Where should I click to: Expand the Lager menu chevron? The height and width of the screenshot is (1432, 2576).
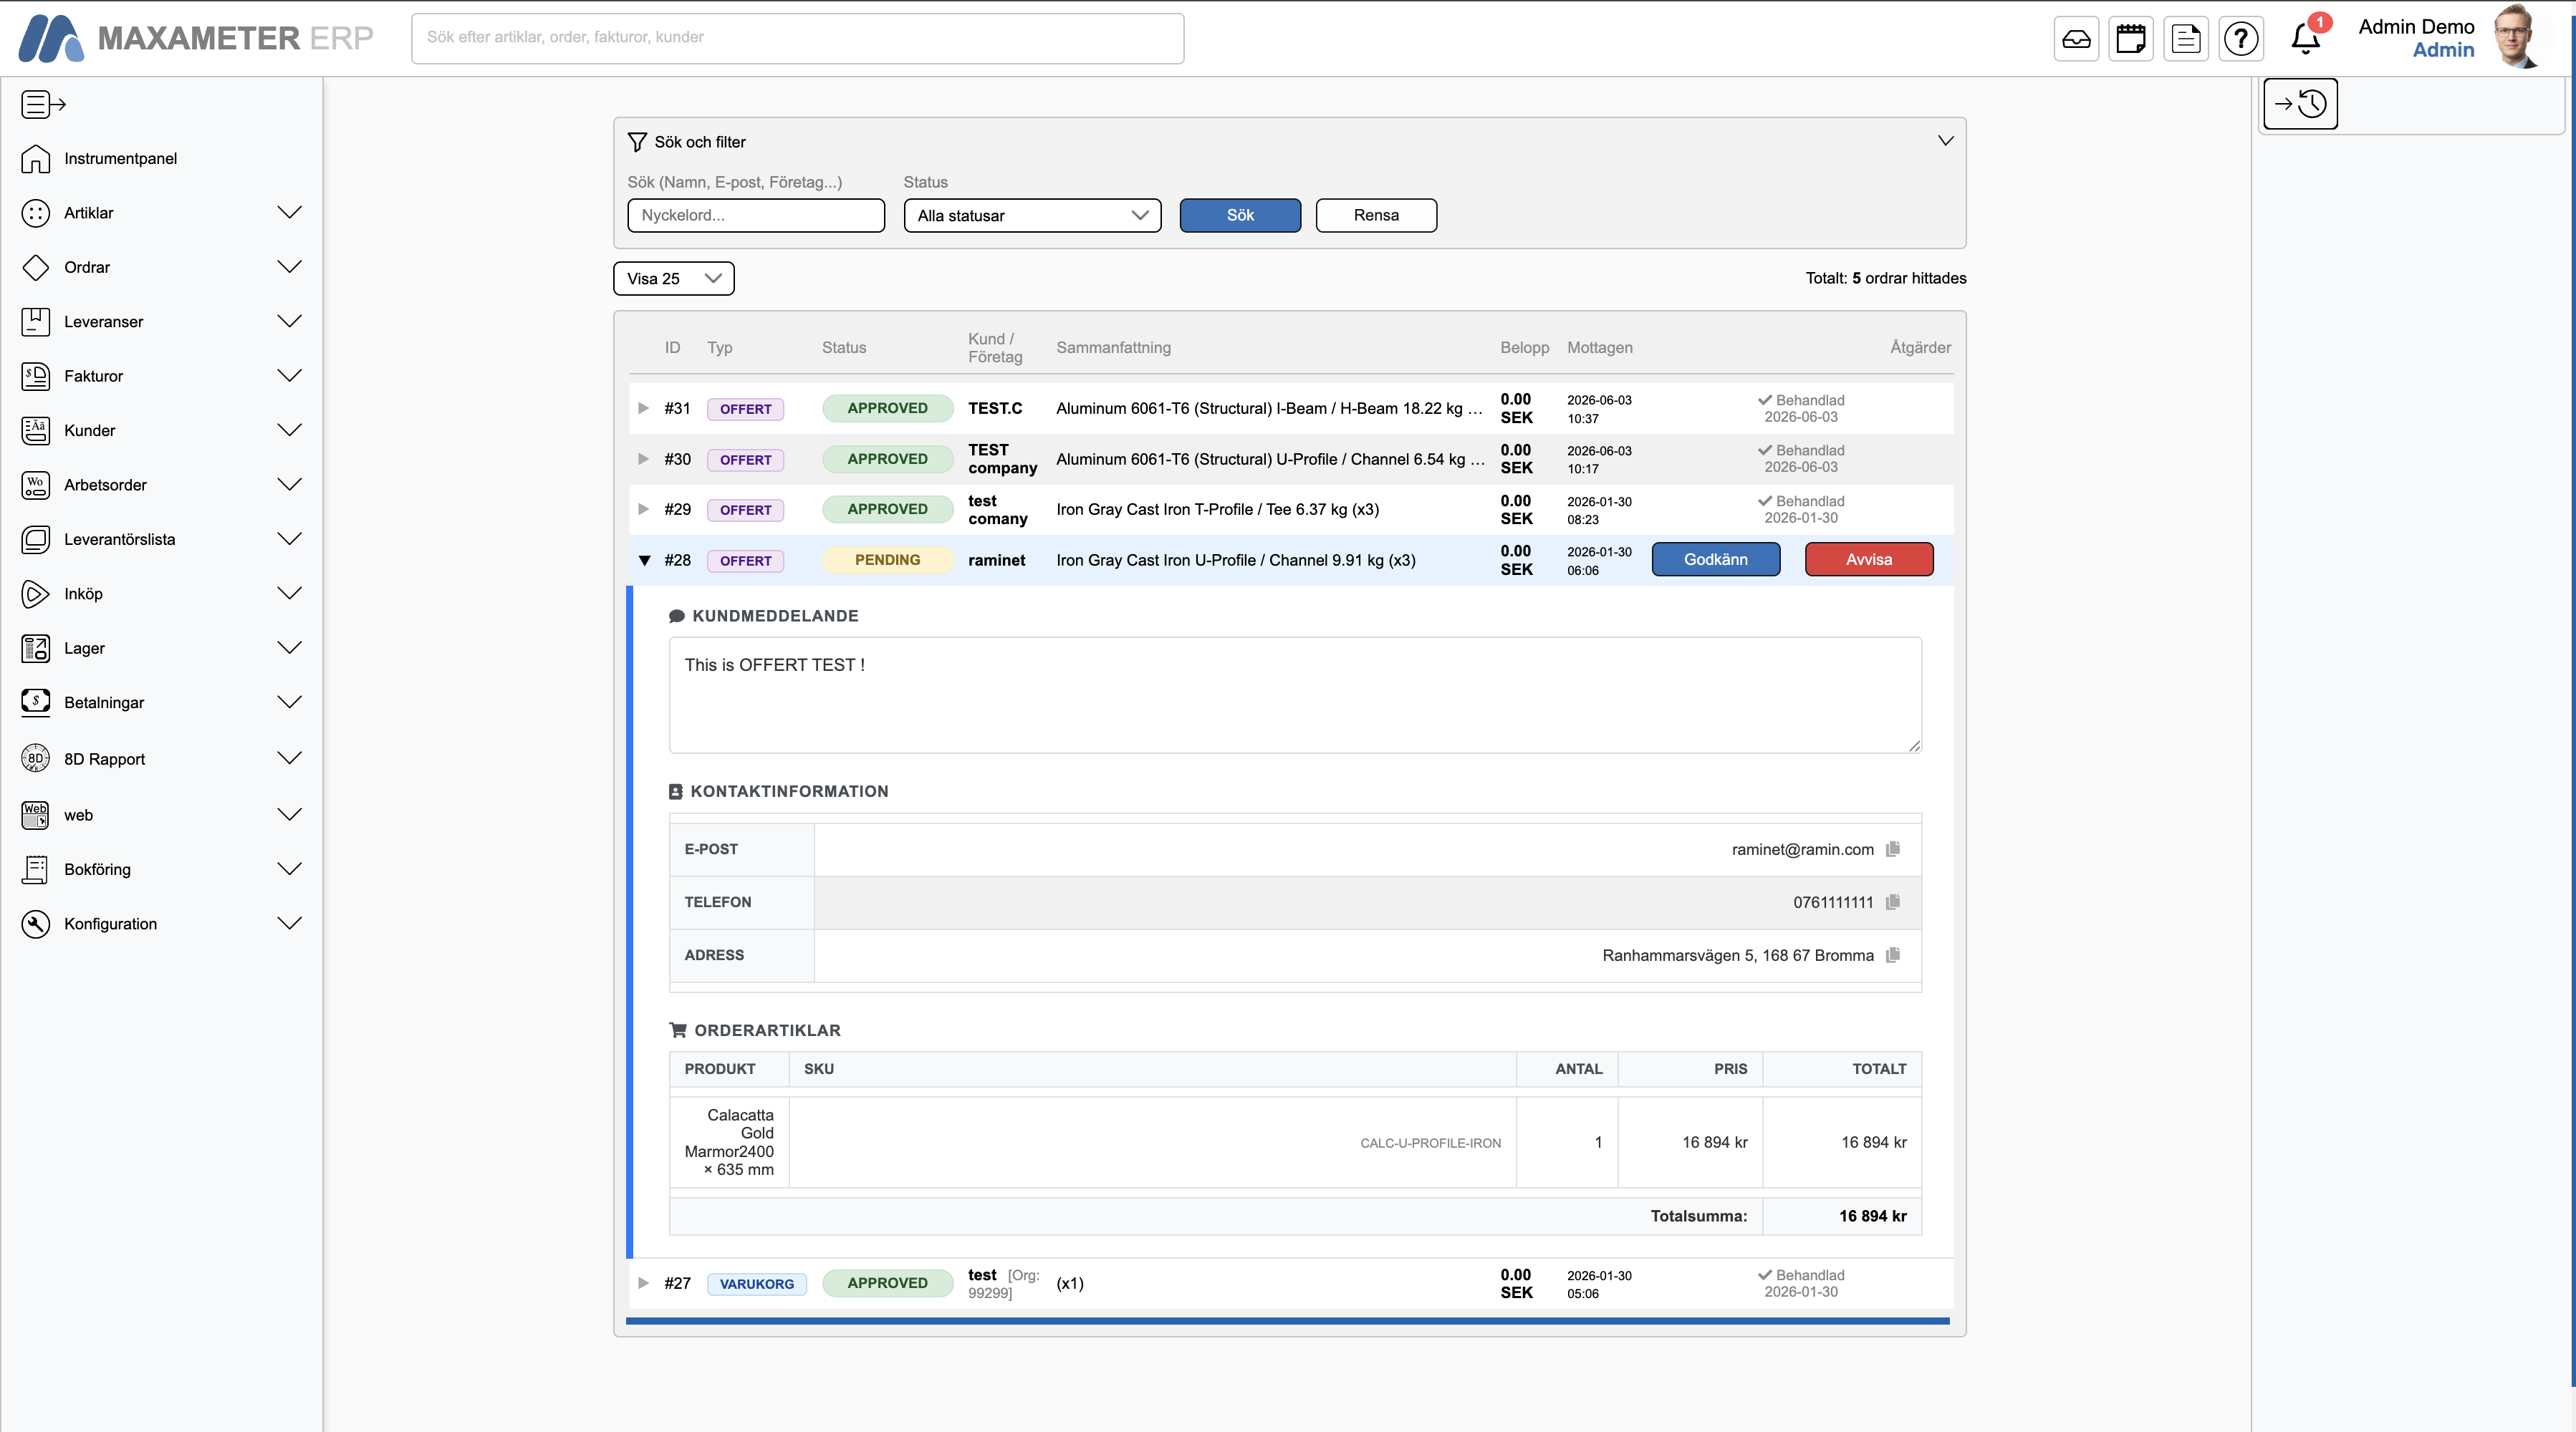[289, 649]
